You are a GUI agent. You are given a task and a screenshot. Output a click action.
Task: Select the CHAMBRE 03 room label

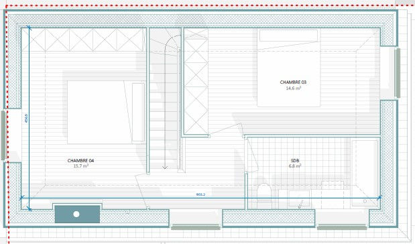coord(293,82)
